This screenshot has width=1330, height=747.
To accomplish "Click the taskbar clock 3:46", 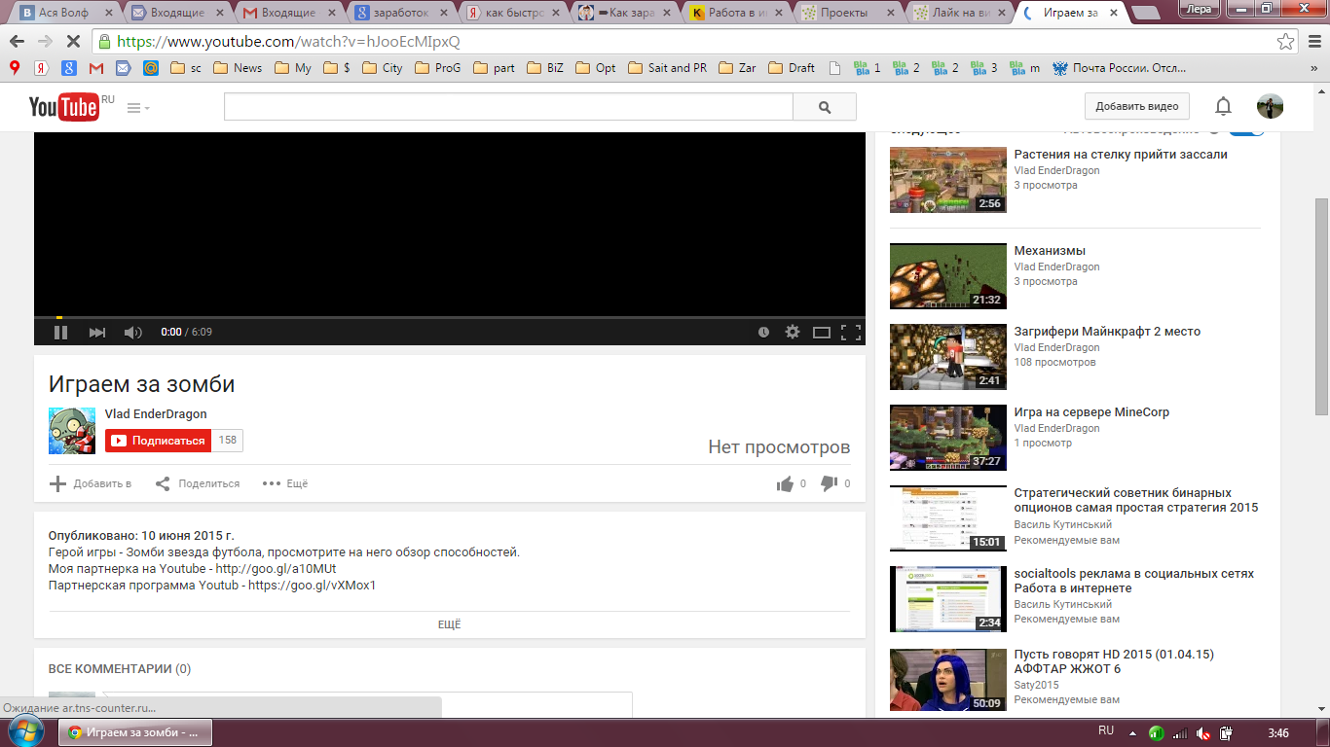I will click(x=1278, y=732).
